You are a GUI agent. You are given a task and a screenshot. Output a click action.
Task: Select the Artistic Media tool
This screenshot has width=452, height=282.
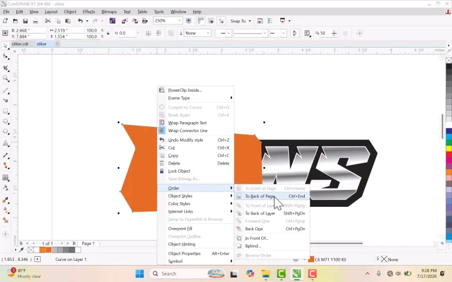(x=5, y=100)
